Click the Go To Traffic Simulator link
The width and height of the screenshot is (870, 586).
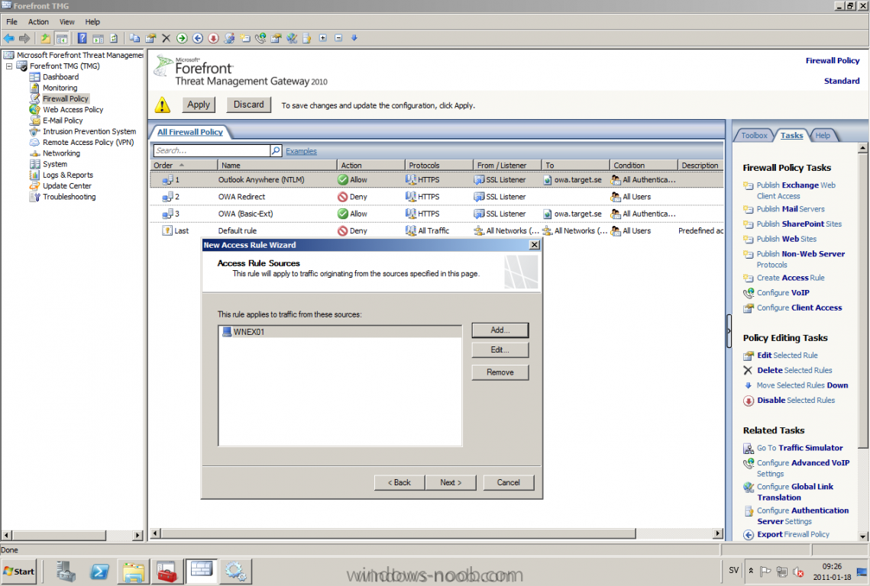point(800,448)
